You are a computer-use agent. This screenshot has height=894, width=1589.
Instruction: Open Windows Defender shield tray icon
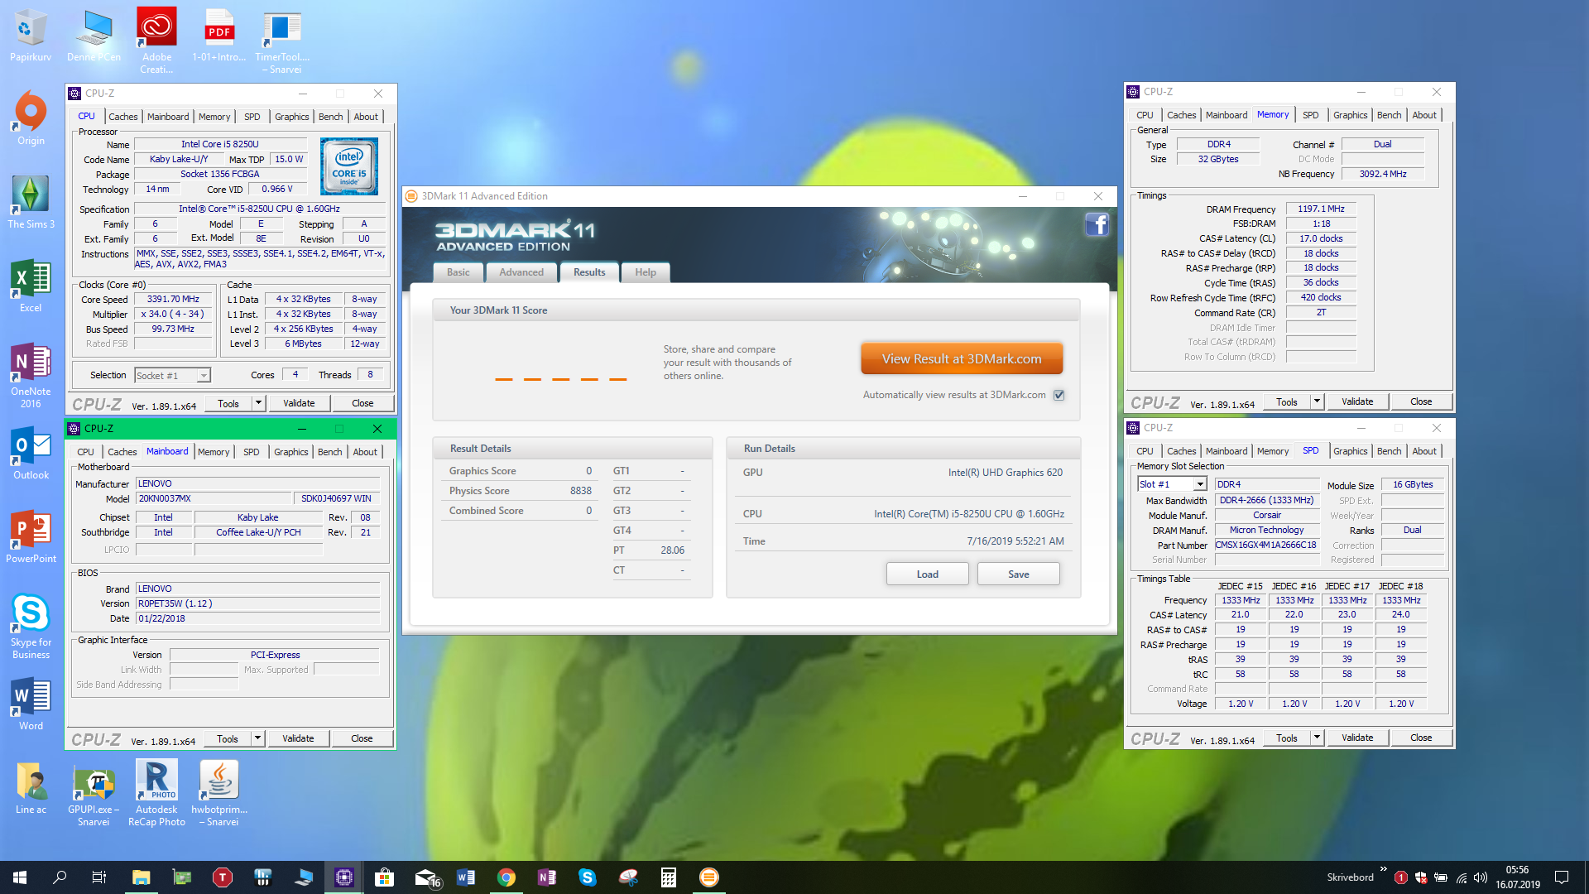[x=1420, y=877]
